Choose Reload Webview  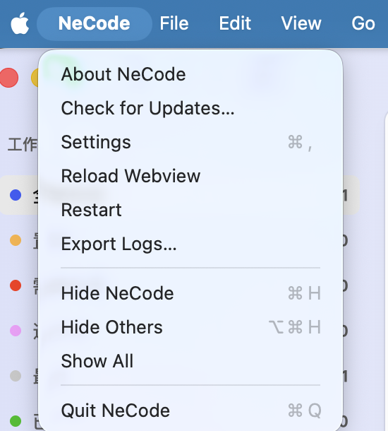click(x=190, y=176)
